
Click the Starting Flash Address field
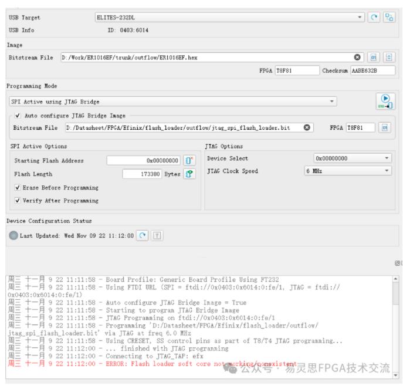tap(144, 160)
